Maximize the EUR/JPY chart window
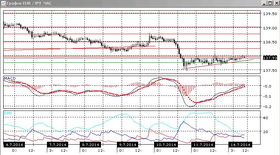This screenshot has height=155, width=280. tap(270, 3)
